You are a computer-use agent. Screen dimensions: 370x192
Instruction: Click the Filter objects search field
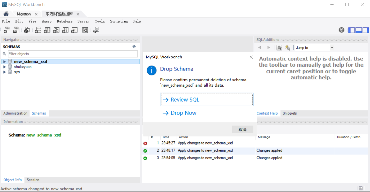click(x=73, y=54)
